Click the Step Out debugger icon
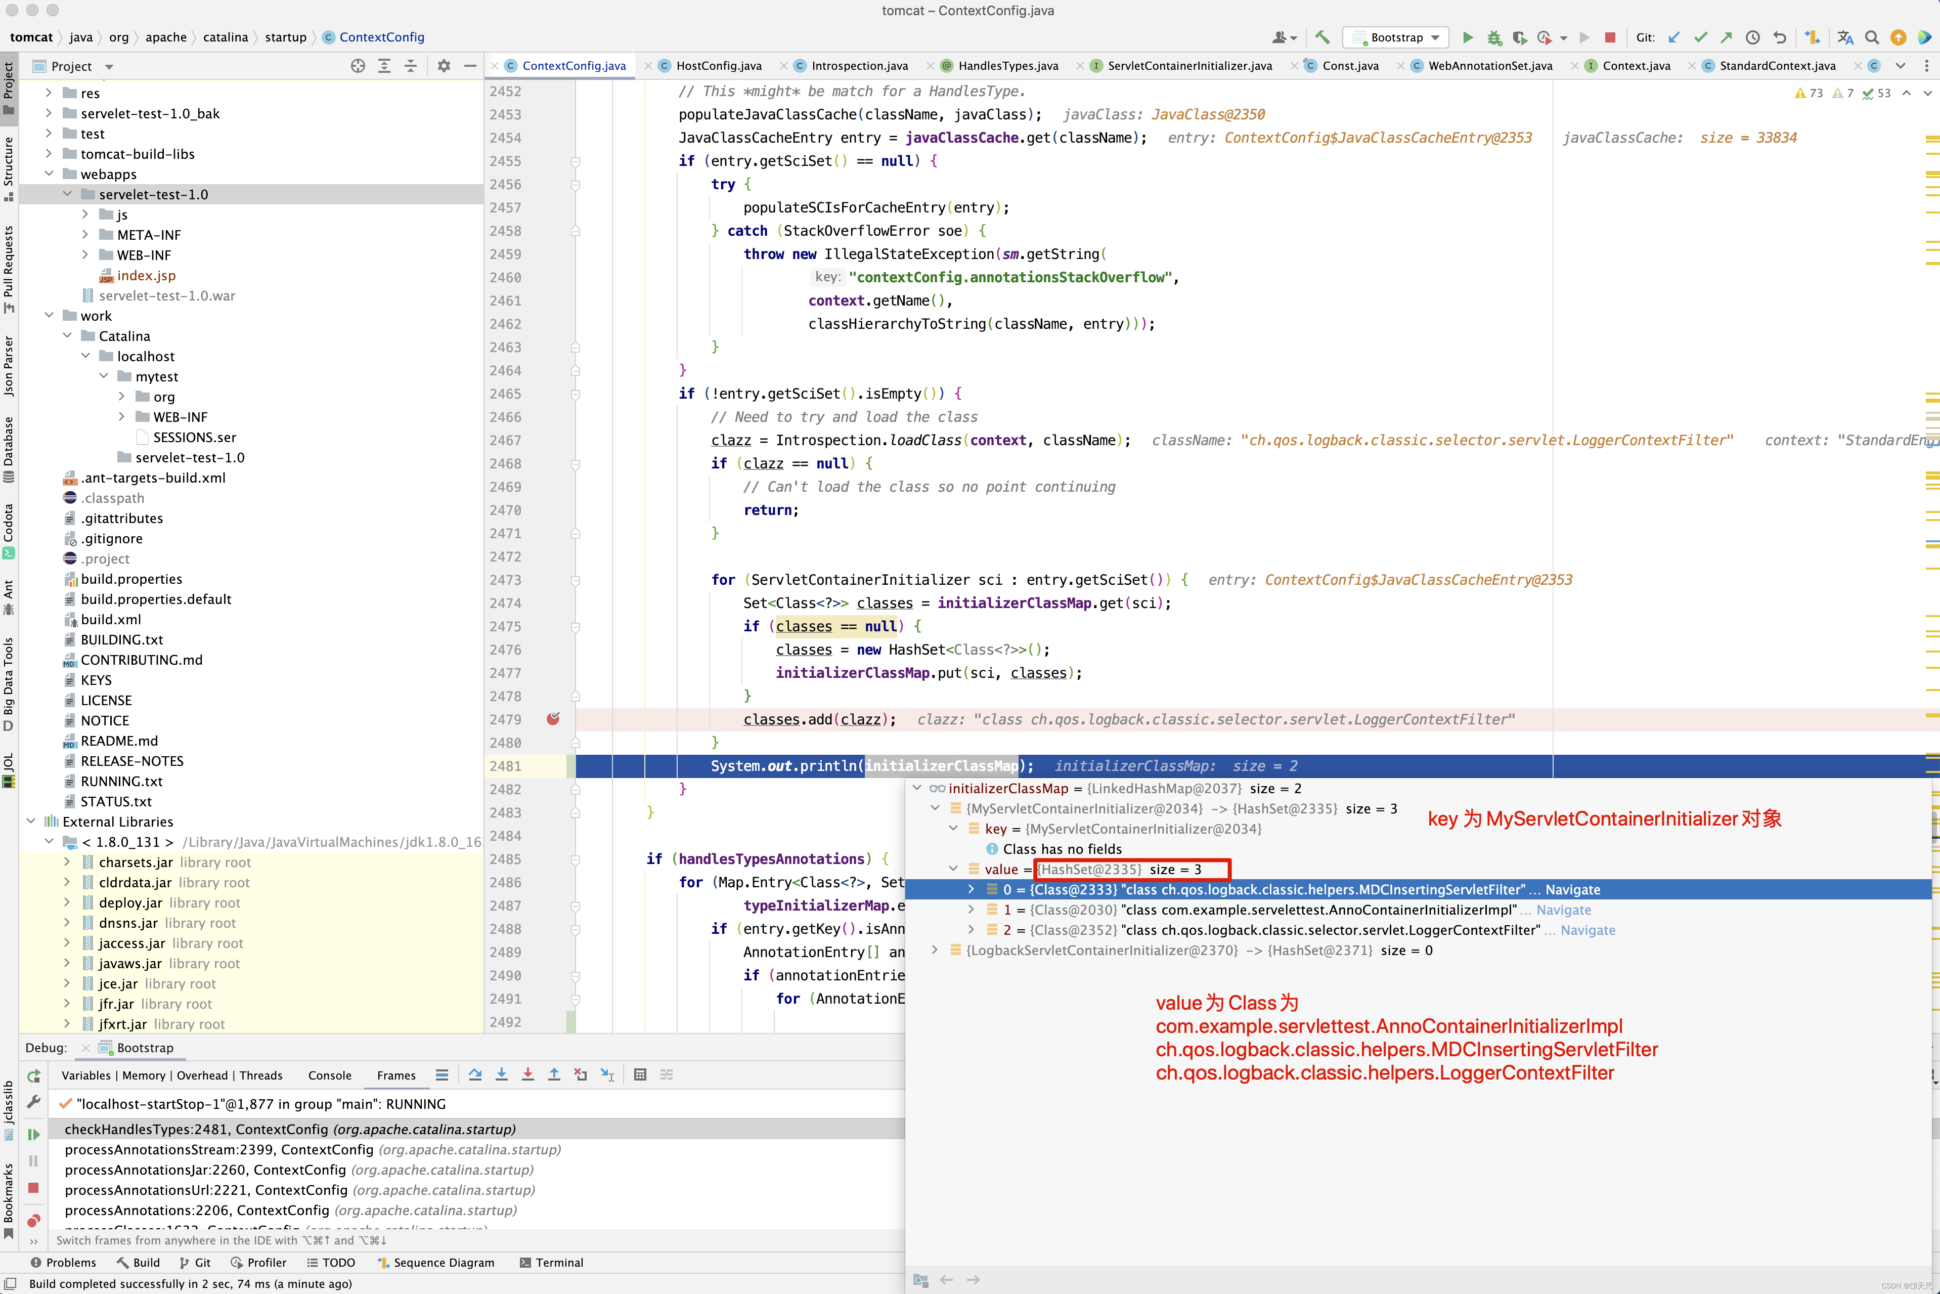This screenshot has width=1940, height=1294. [554, 1074]
